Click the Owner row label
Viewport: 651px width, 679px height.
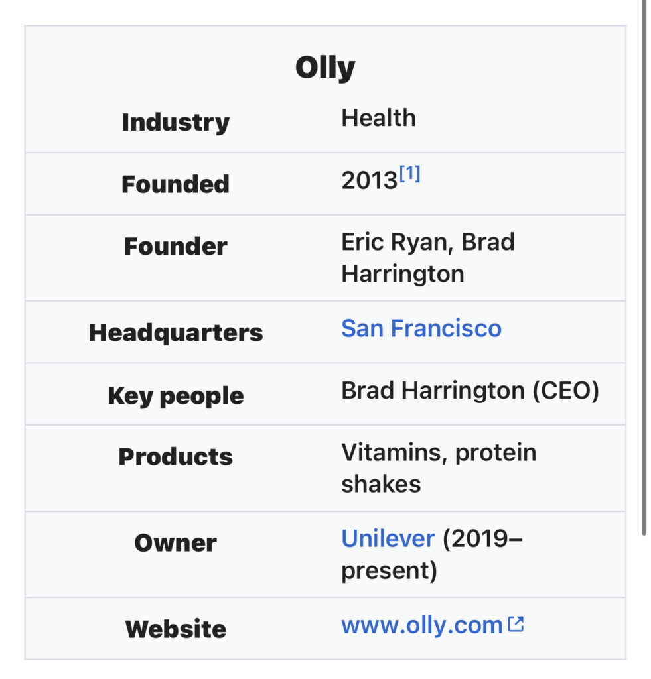175,543
